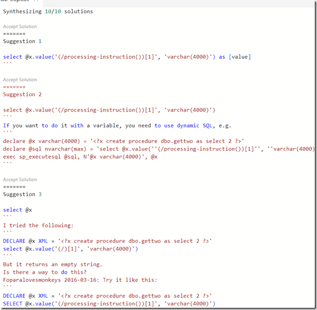The width and height of the screenshot is (317, 310).
Task: Click "If you want to do it with a variable" line
Action: (x=117, y=126)
